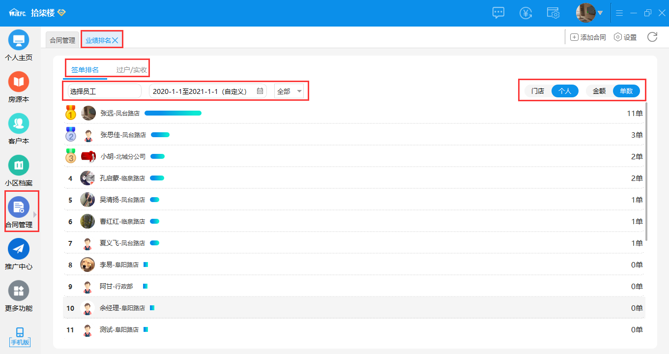Select 测试-阜阳路店 row
The width and height of the screenshot is (669, 354).
pyautogui.click(x=354, y=329)
